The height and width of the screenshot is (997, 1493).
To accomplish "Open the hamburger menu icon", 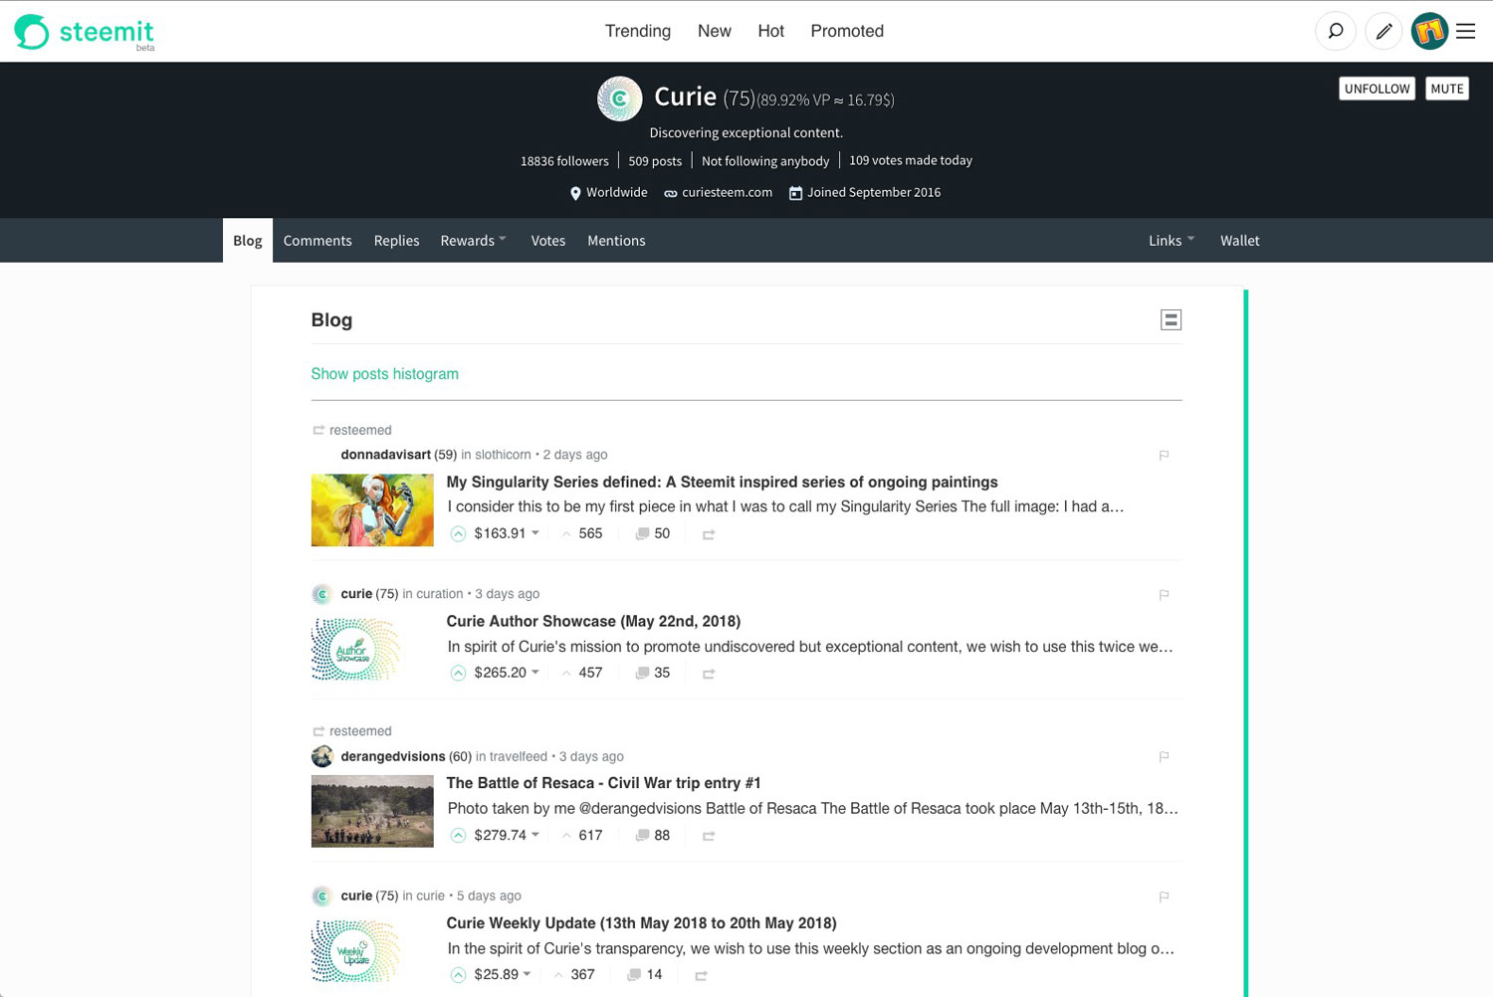I will click(1465, 31).
